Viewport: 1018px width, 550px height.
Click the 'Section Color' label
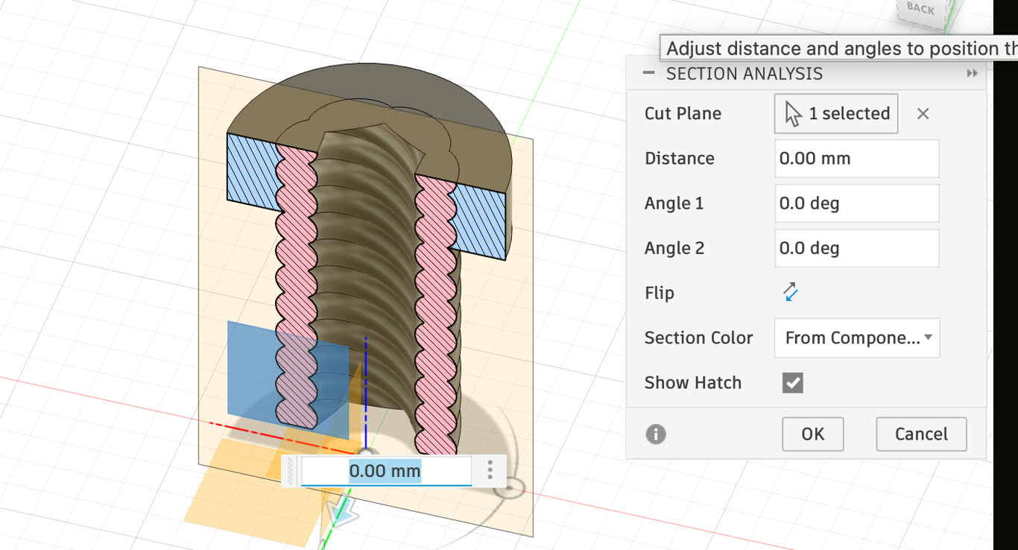(698, 338)
